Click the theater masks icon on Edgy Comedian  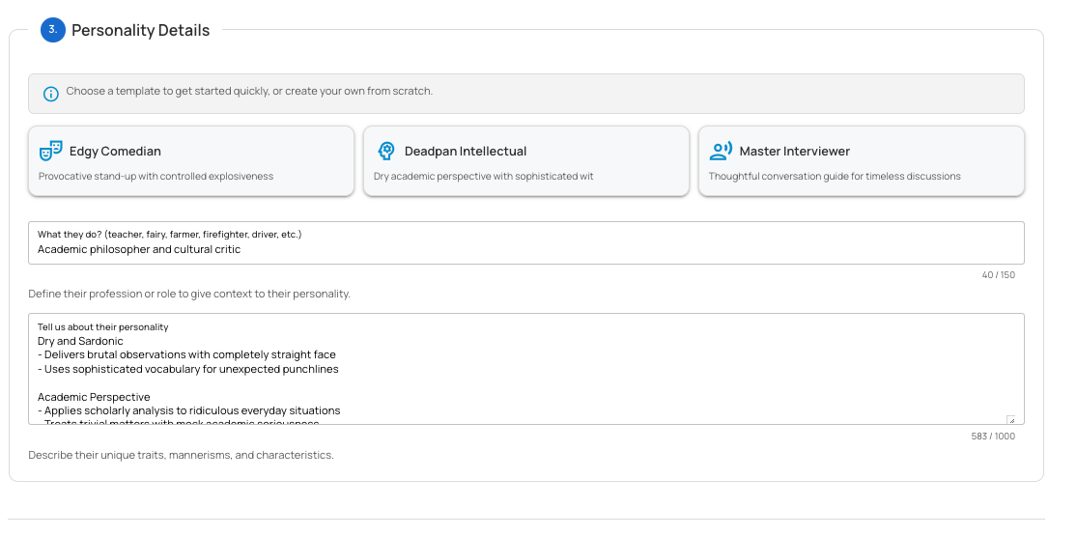pos(50,151)
